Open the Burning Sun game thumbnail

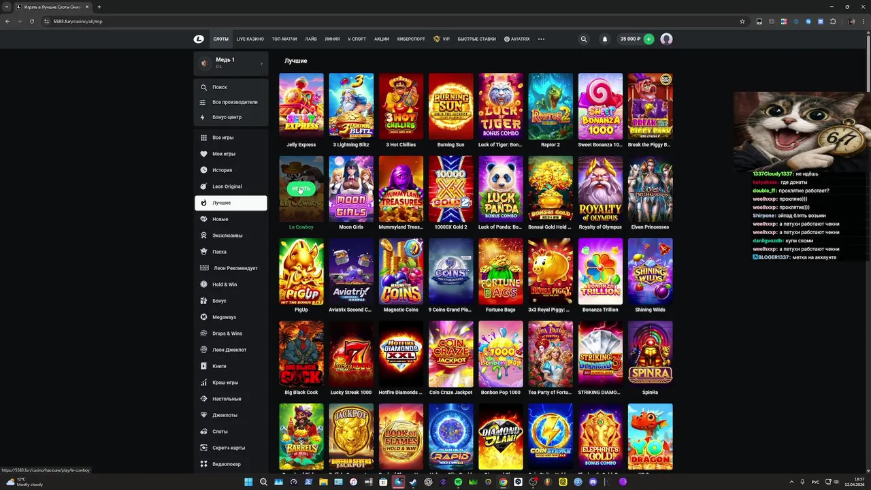click(x=450, y=105)
